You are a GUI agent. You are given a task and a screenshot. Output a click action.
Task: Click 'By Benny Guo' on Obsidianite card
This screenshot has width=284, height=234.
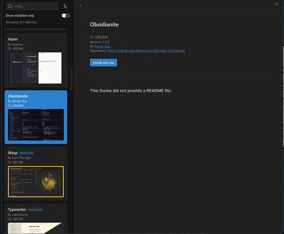click(x=17, y=101)
